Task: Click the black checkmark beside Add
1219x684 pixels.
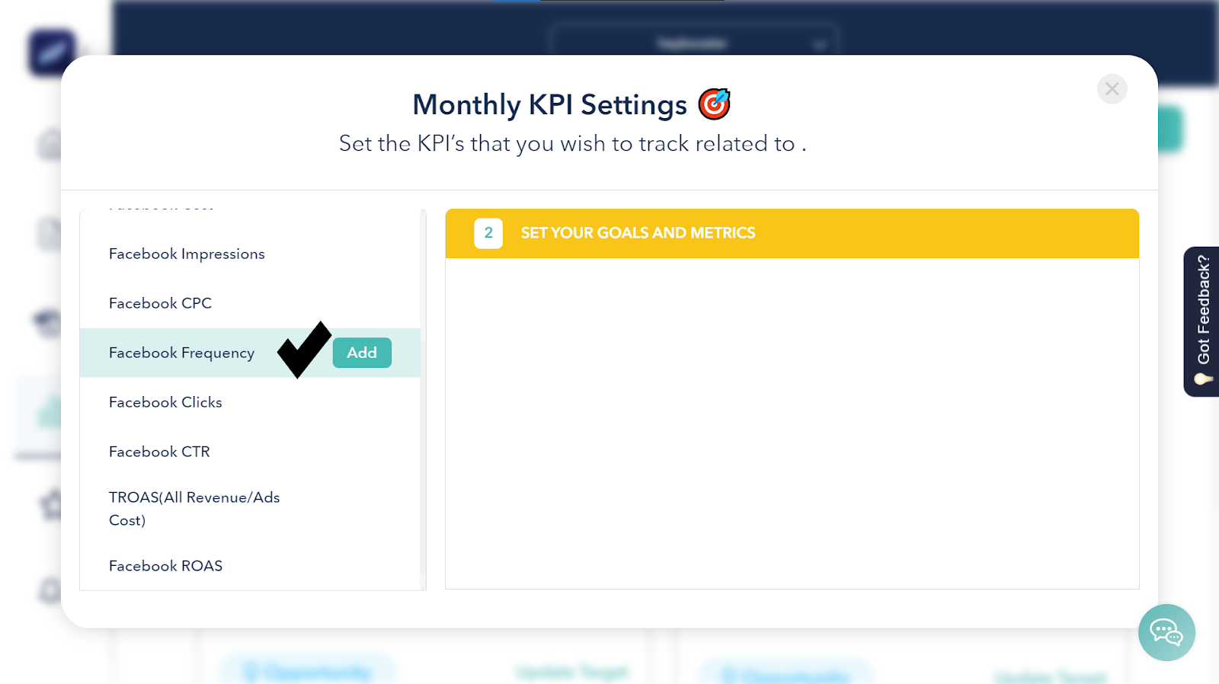Action: [x=305, y=350]
